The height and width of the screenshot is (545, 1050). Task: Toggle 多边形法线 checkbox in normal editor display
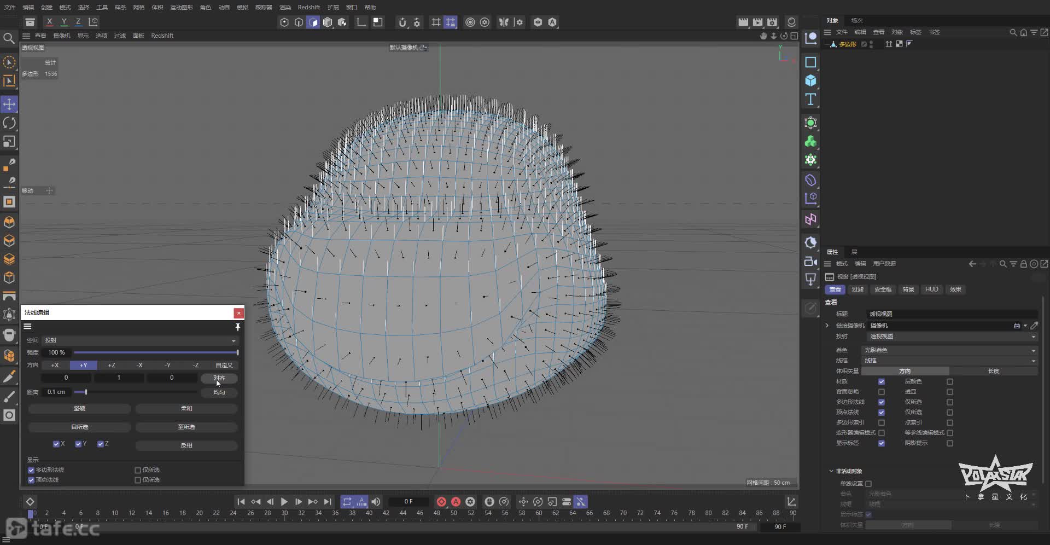pyautogui.click(x=31, y=470)
